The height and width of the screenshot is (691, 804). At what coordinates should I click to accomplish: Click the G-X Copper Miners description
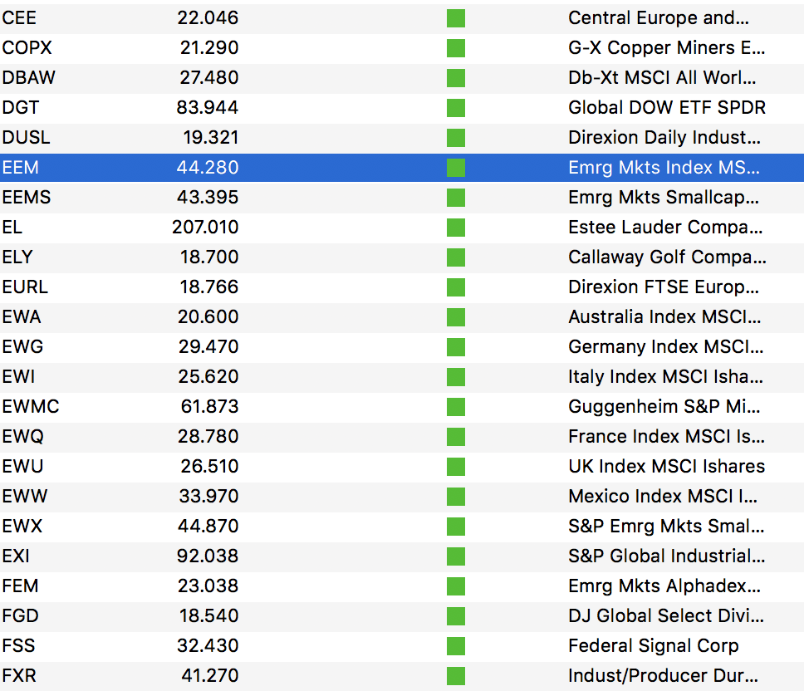click(x=666, y=47)
